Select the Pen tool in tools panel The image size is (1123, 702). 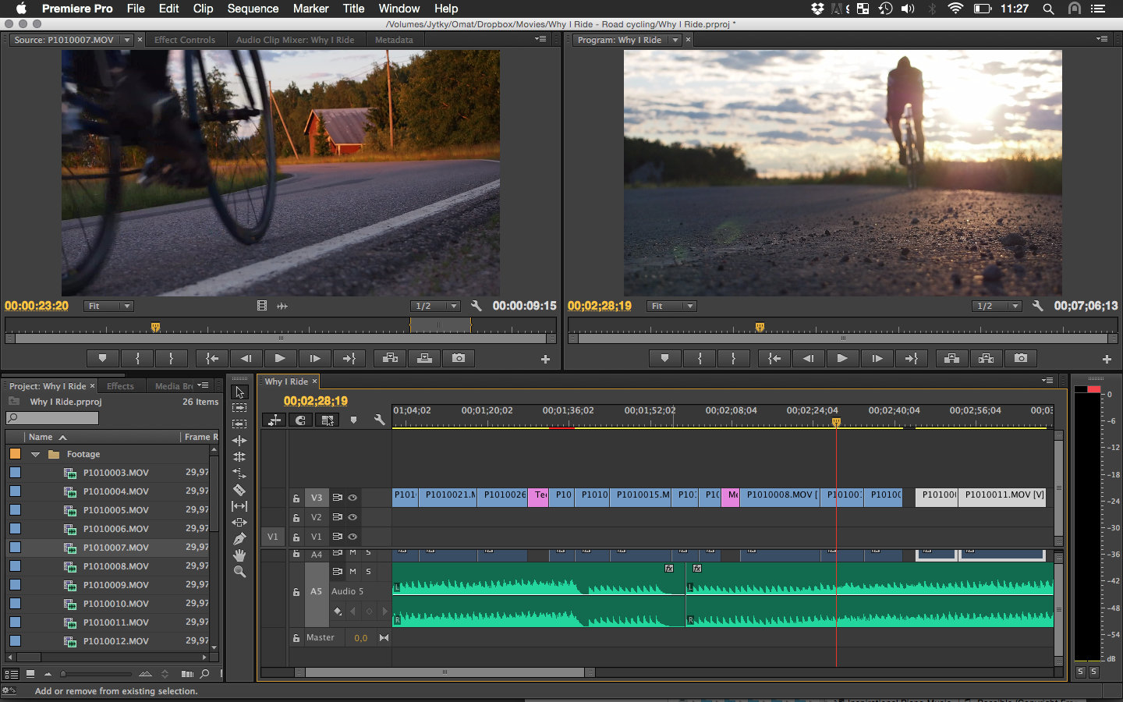pos(239,539)
